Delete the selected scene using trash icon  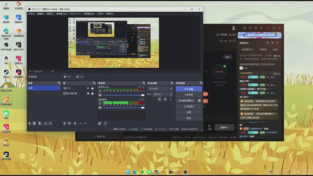coord(34,124)
